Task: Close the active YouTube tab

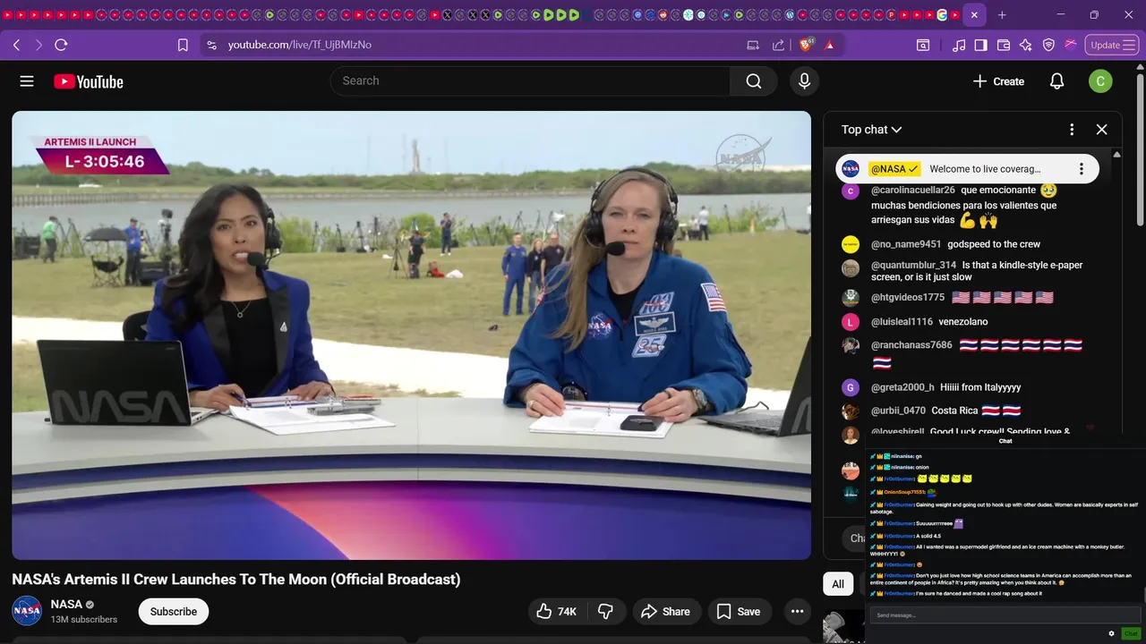Action: click(x=974, y=15)
